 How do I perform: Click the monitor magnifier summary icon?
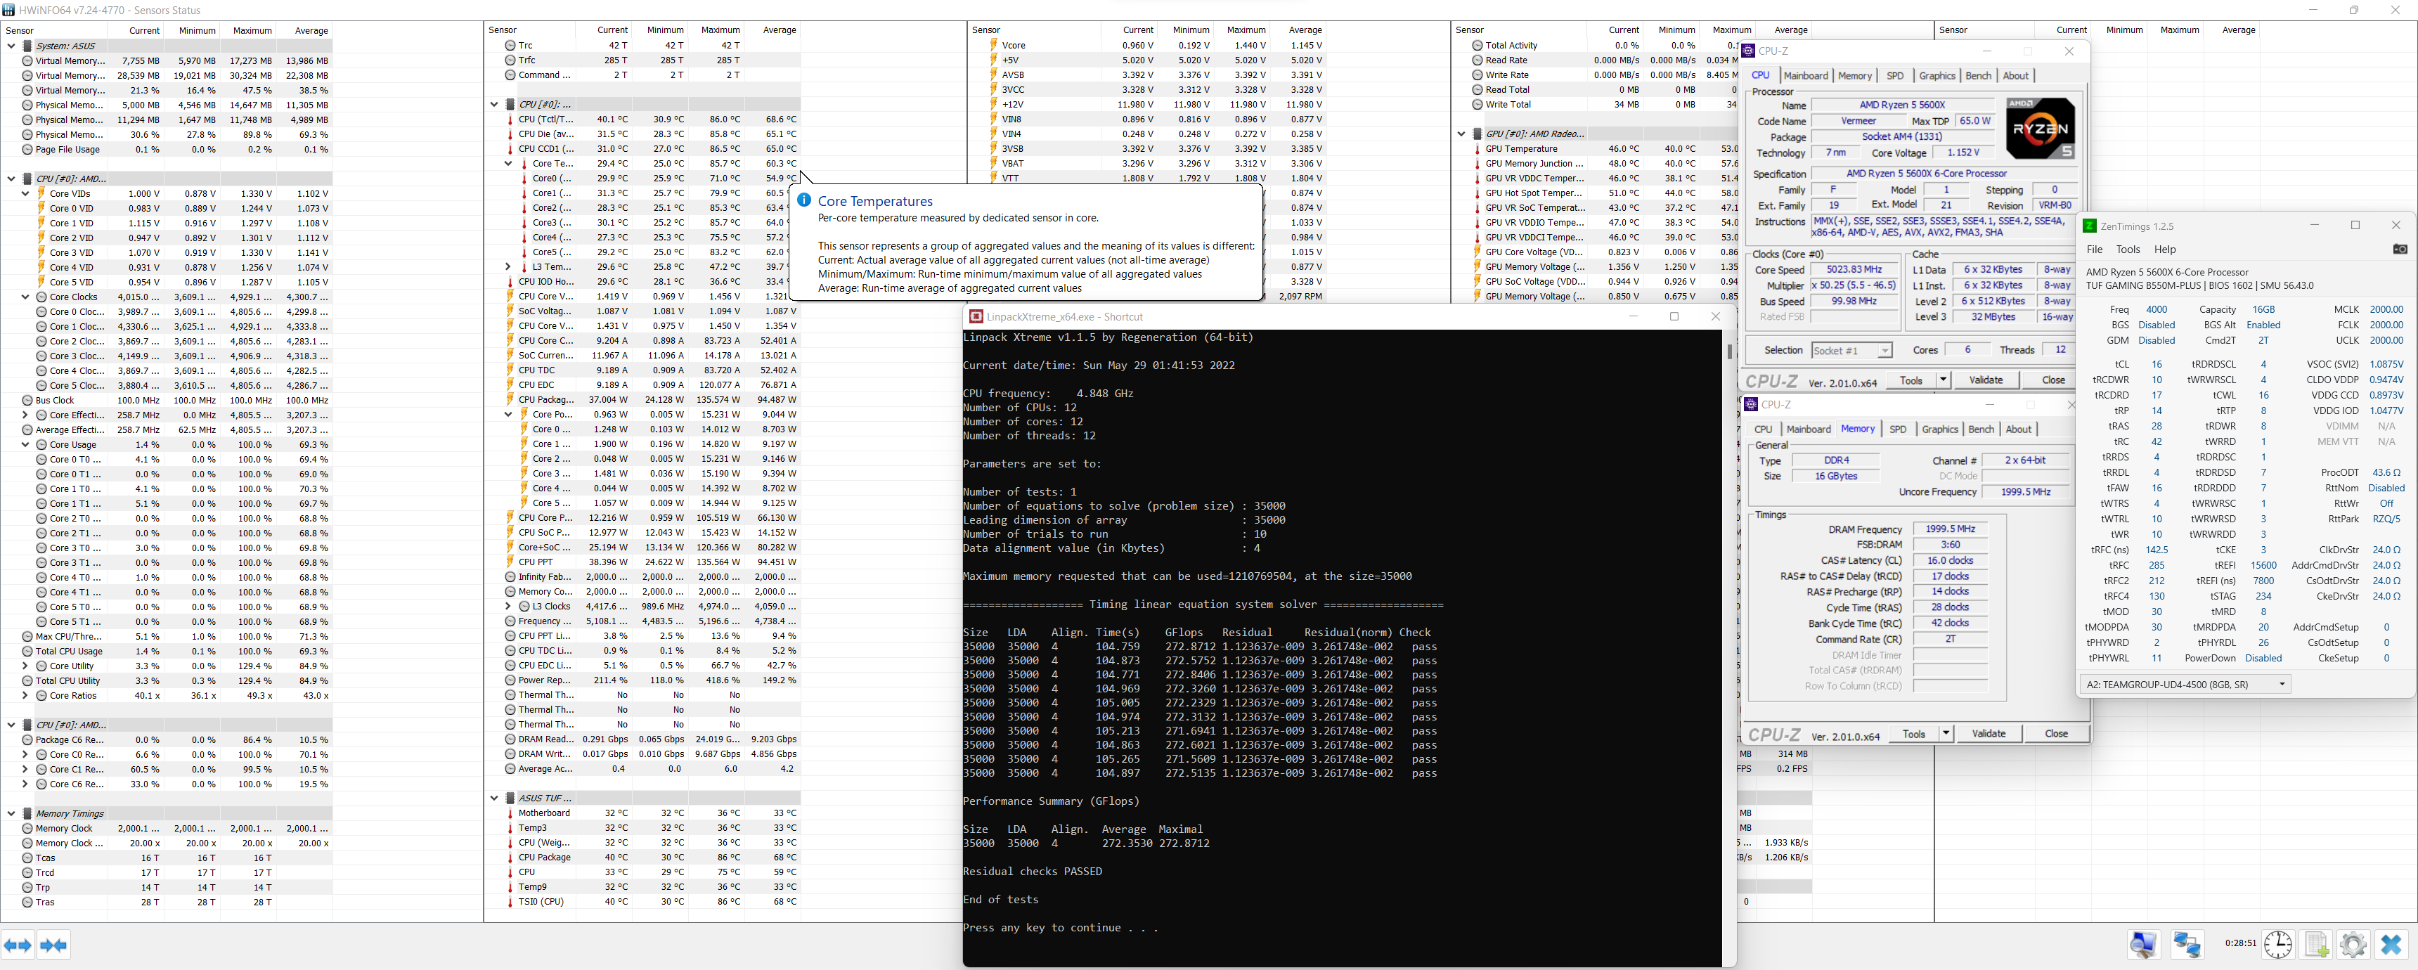(x=2144, y=944)
